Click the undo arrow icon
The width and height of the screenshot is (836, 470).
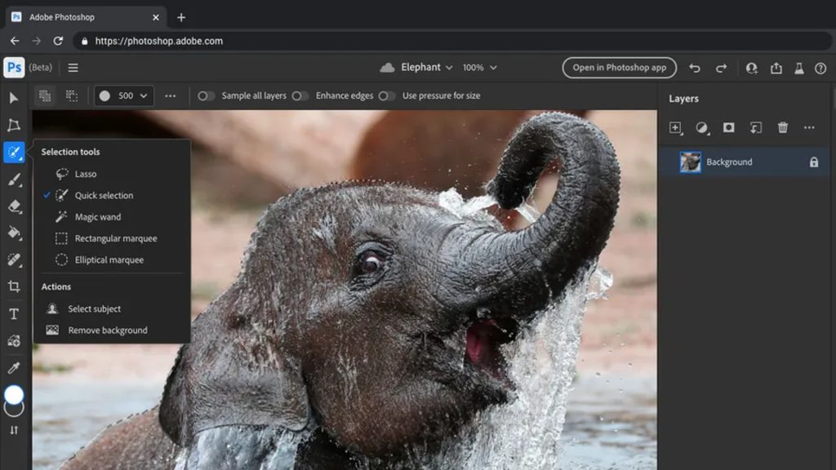(x=694, y=68)
